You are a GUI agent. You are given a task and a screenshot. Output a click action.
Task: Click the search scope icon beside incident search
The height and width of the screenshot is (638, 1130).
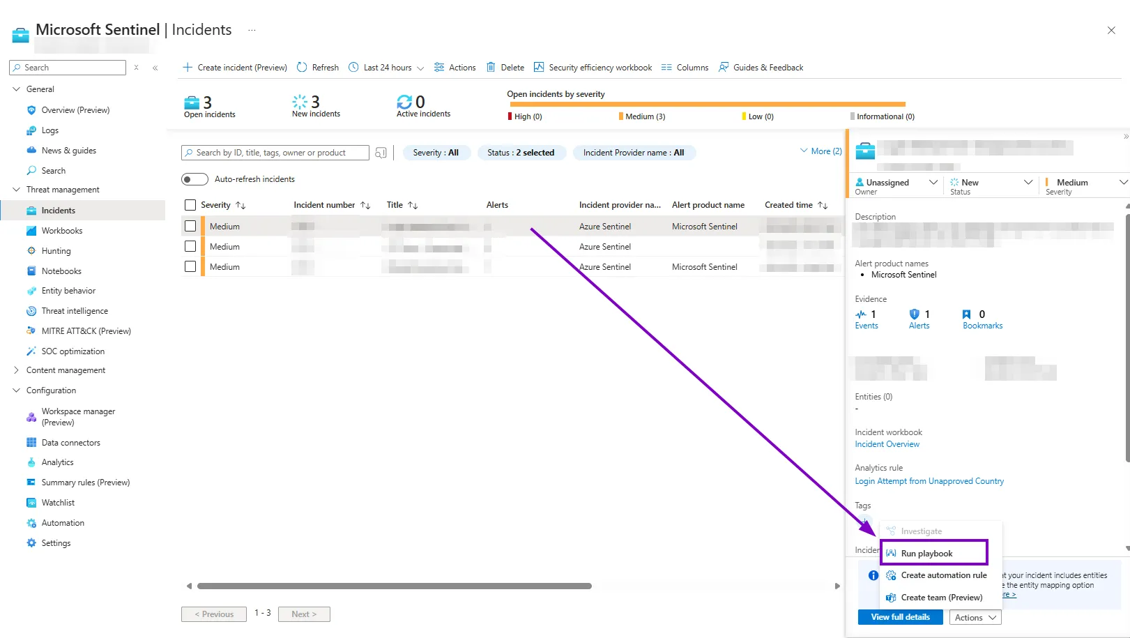click(381, 153)
